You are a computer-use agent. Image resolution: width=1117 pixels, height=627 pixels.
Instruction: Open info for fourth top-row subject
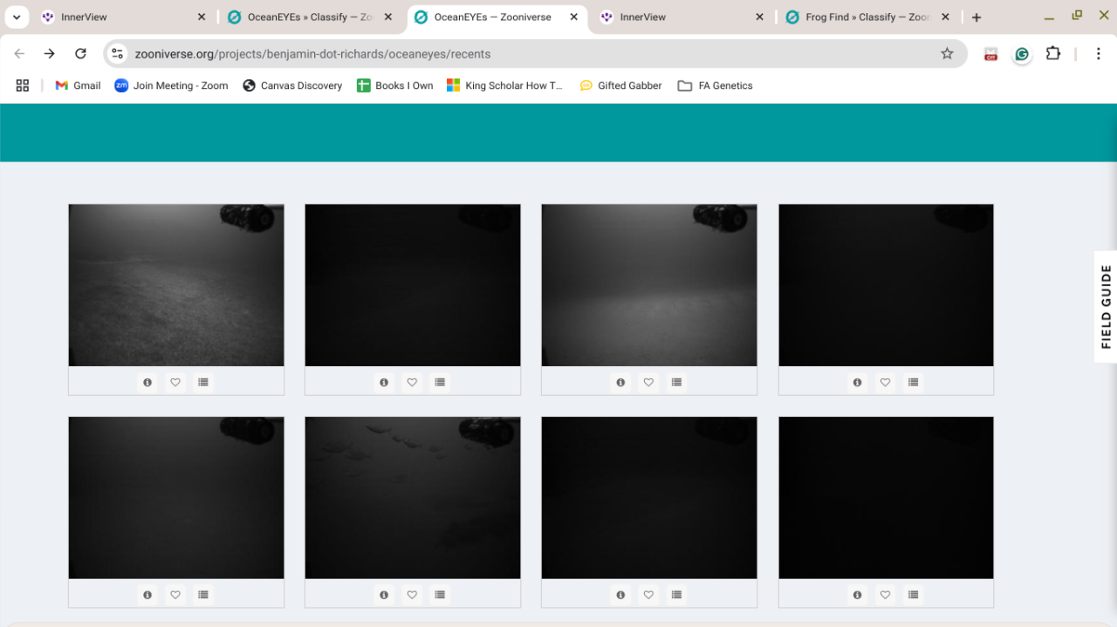point(858,382)
